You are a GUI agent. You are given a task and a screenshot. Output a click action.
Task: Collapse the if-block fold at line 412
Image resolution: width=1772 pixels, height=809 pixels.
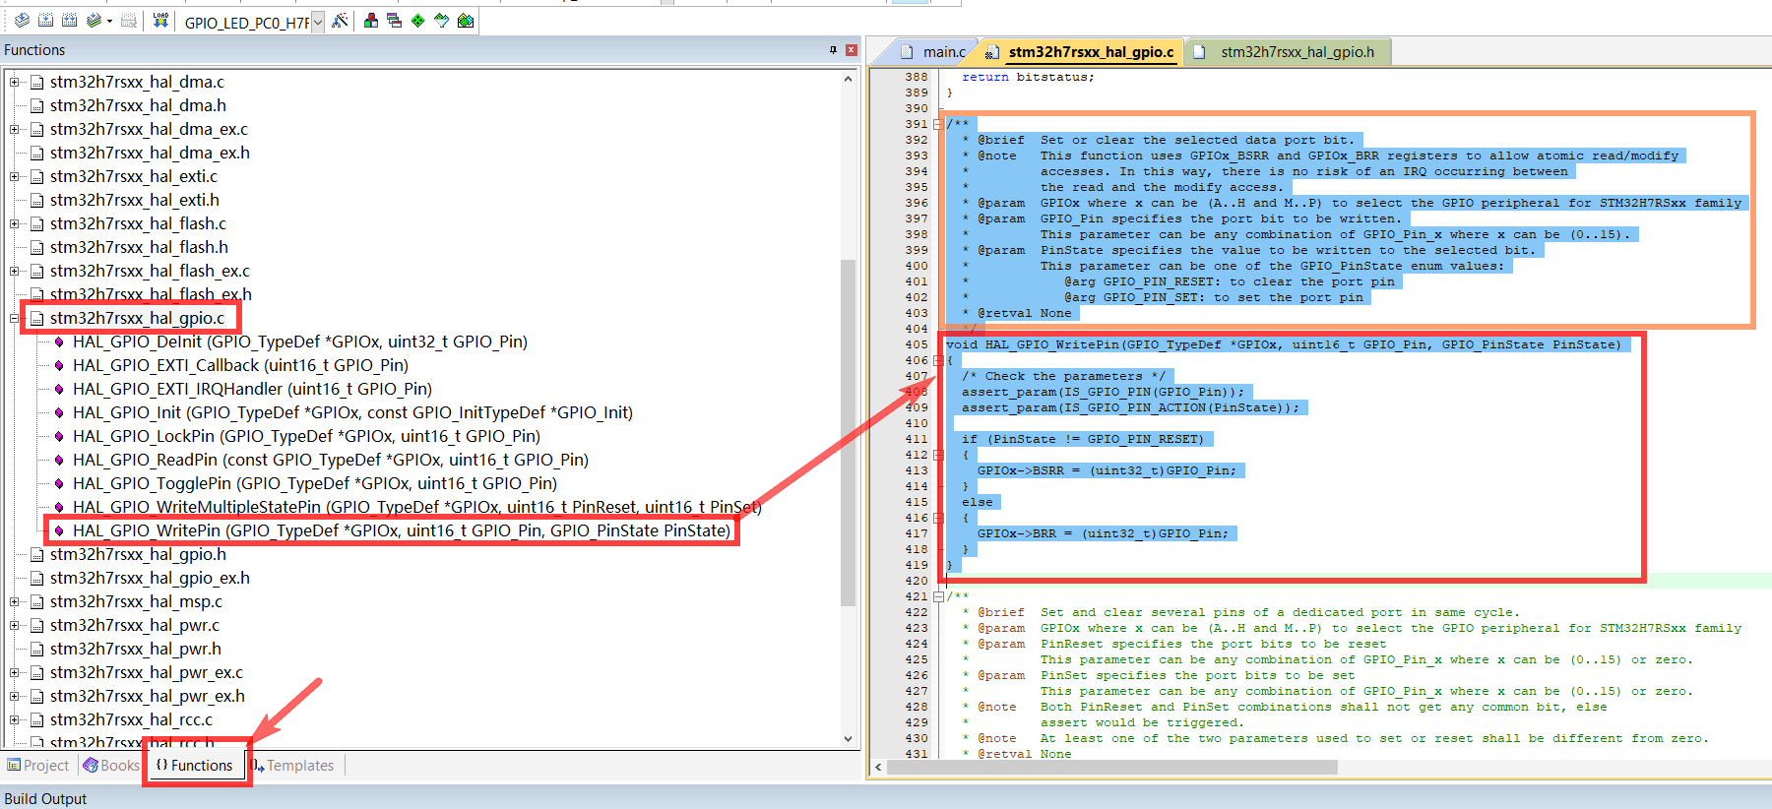point(938,455)
